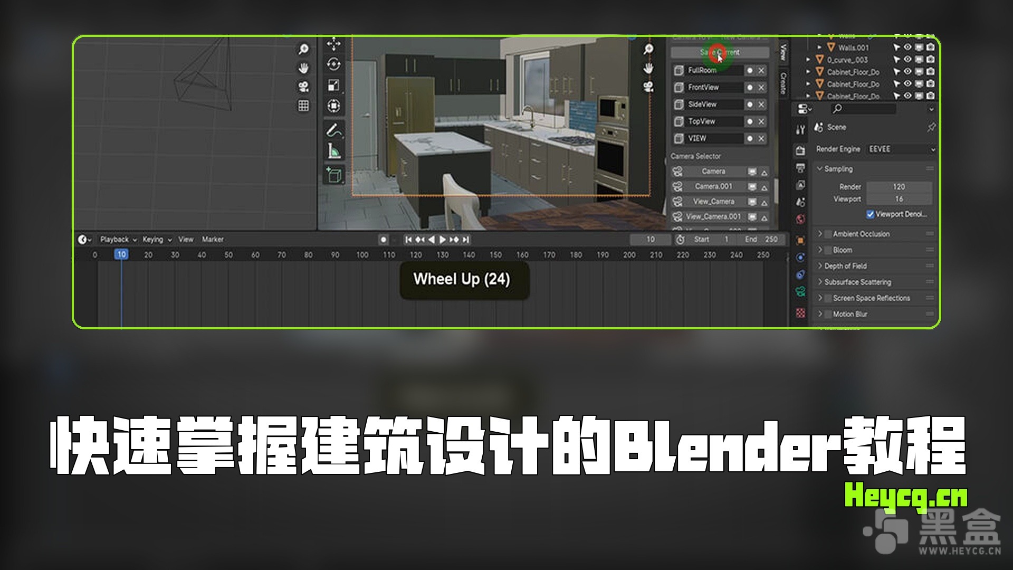1013x570 pixels.
Task: Click right viewport pan hand icon
Action: click(648, 68)
